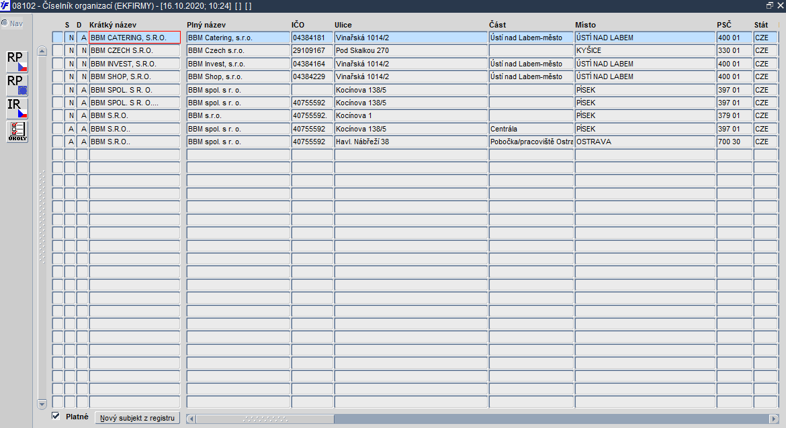Click street Havl. Nábřeží 38

[411, 142]
